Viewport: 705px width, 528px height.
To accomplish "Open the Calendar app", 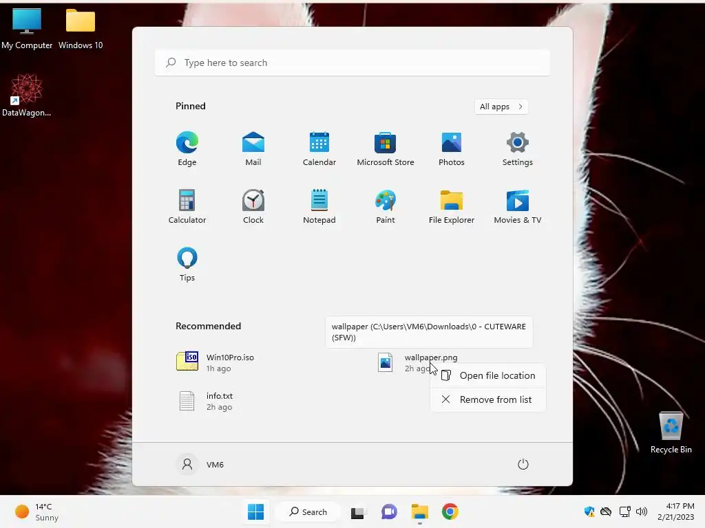I will coord(319,148).
